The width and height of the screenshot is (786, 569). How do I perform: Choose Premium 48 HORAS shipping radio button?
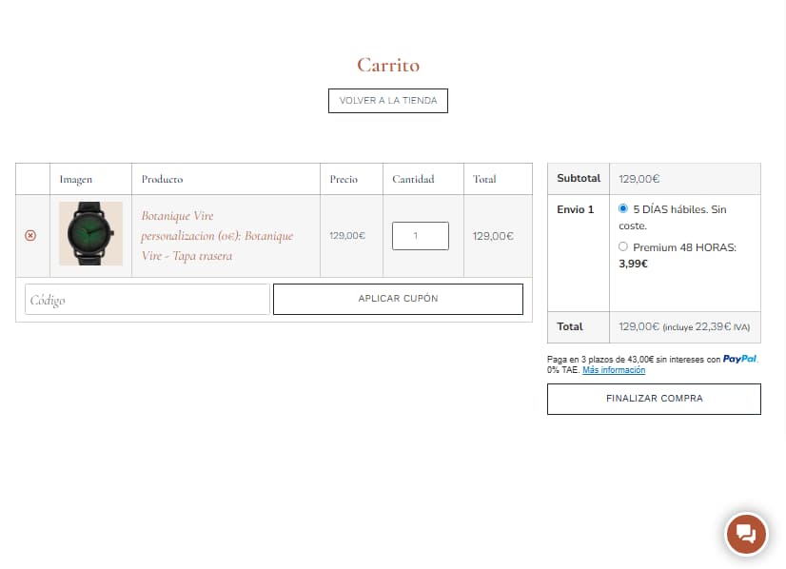pyautogui.click(x=623, y=246)
